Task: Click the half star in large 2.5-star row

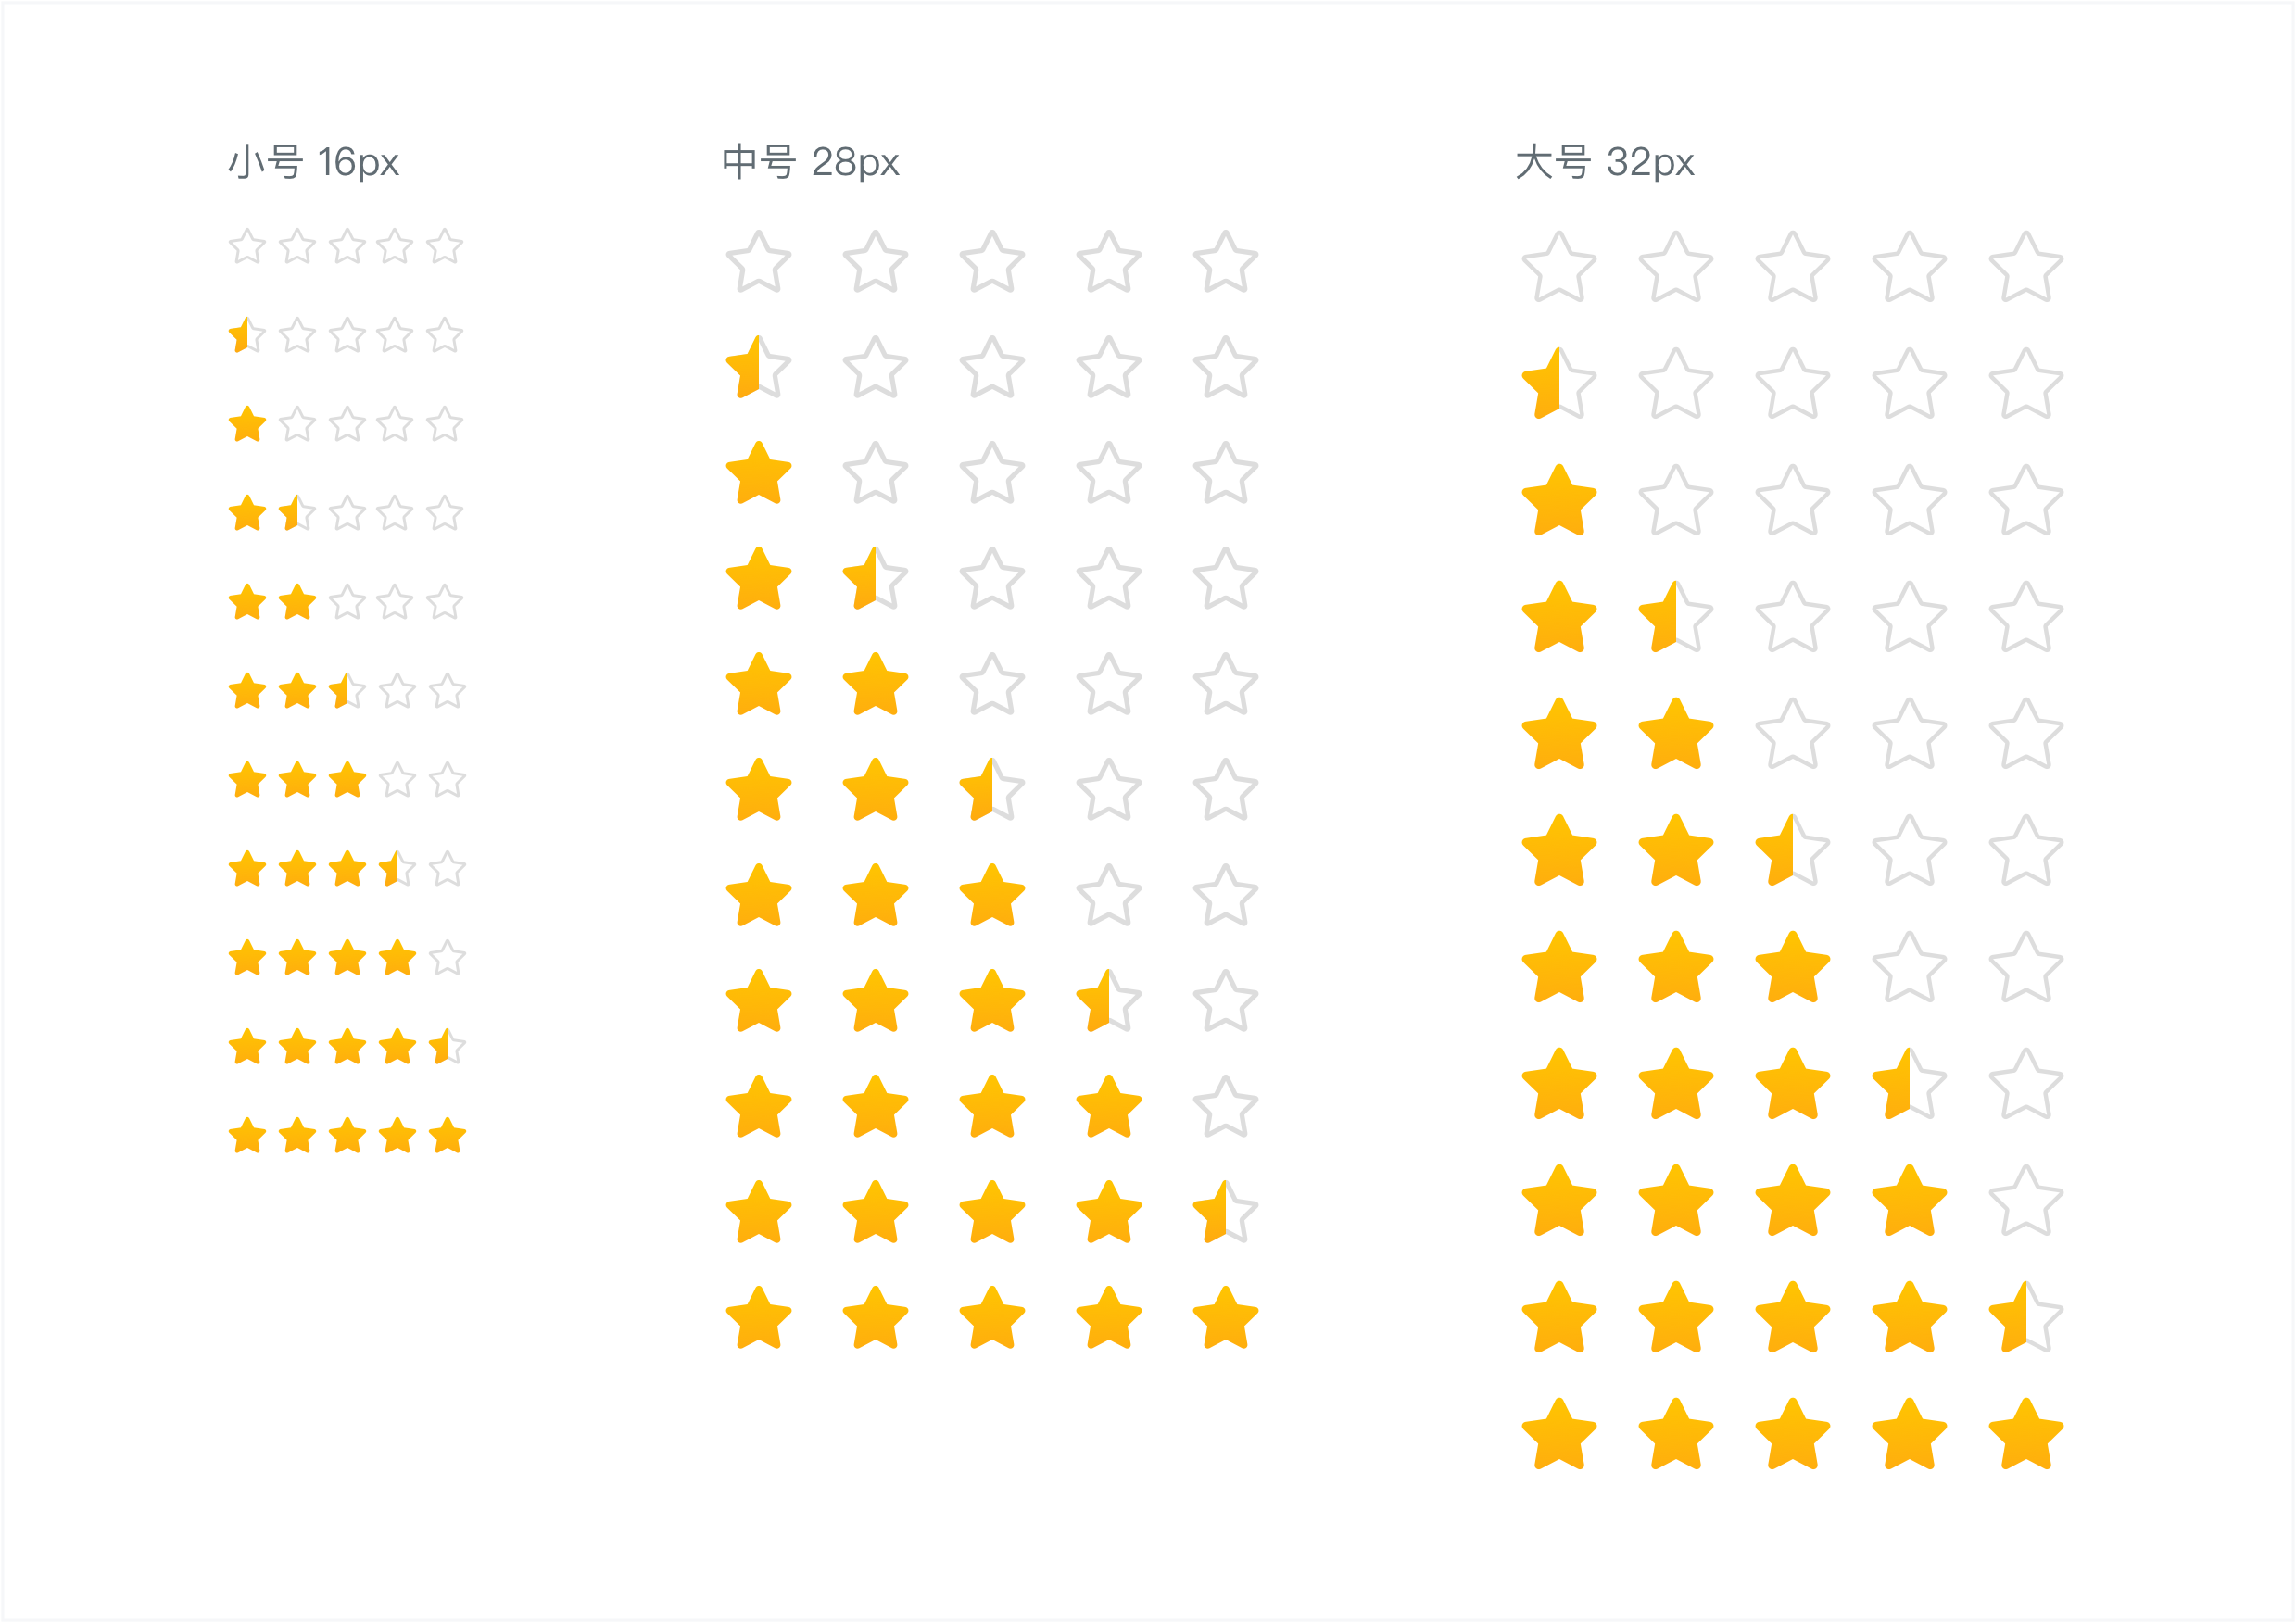Action: (x=1793, y=850)
